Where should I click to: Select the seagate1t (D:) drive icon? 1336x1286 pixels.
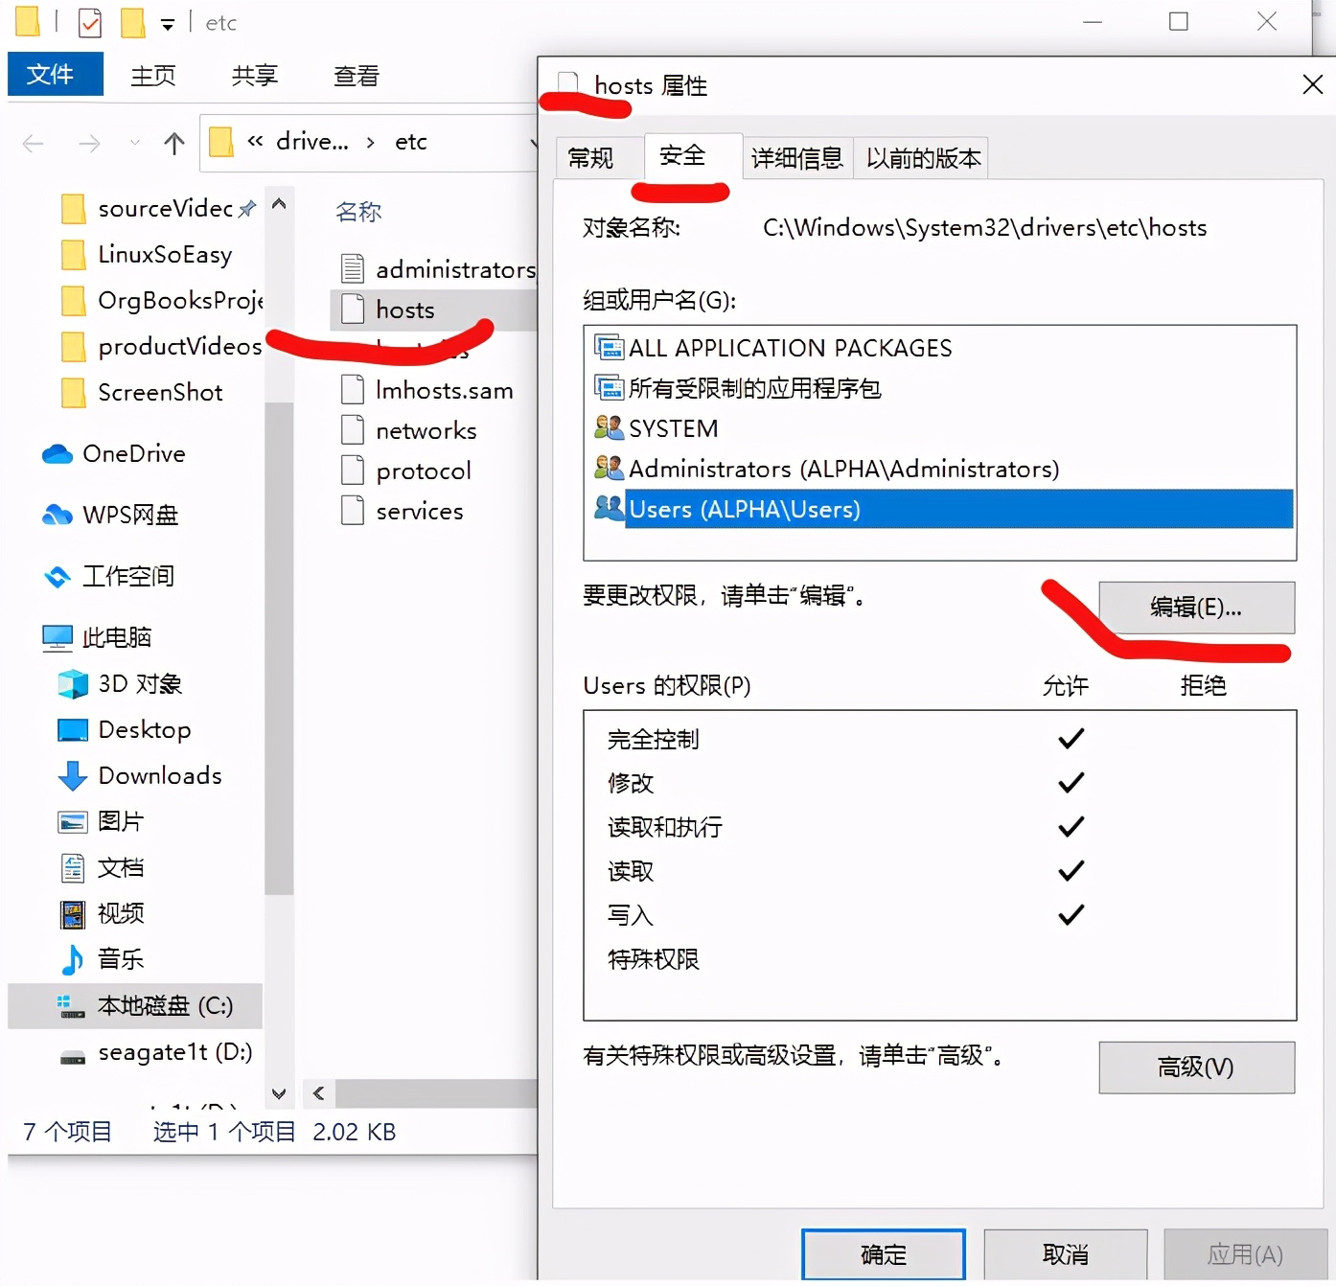(73, 1058)
